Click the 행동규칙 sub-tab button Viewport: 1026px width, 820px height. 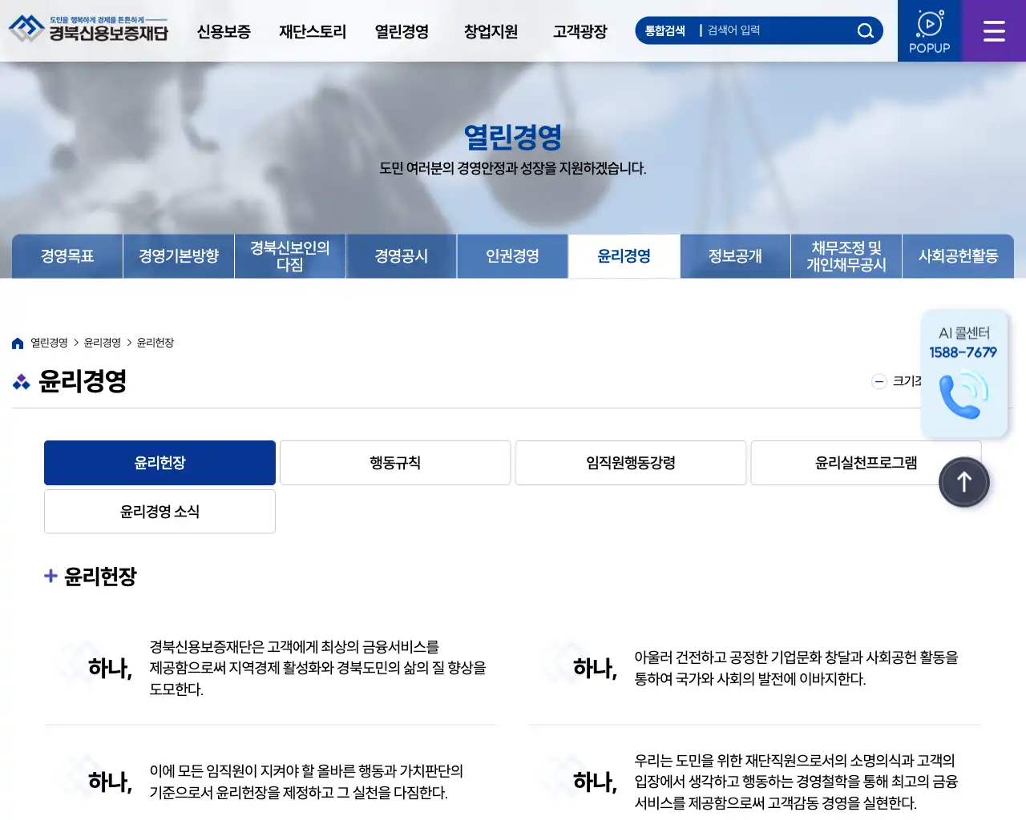(x=395, y=463)
